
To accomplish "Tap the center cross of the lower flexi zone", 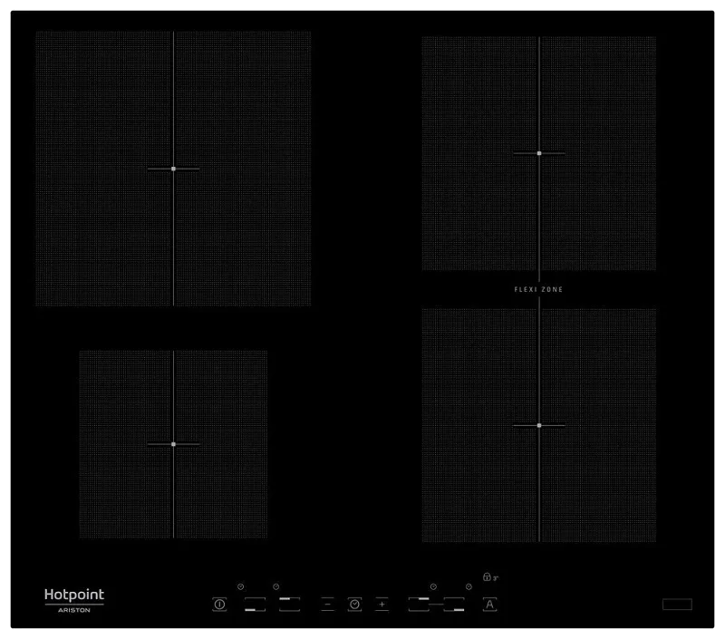I will [539, 423].
